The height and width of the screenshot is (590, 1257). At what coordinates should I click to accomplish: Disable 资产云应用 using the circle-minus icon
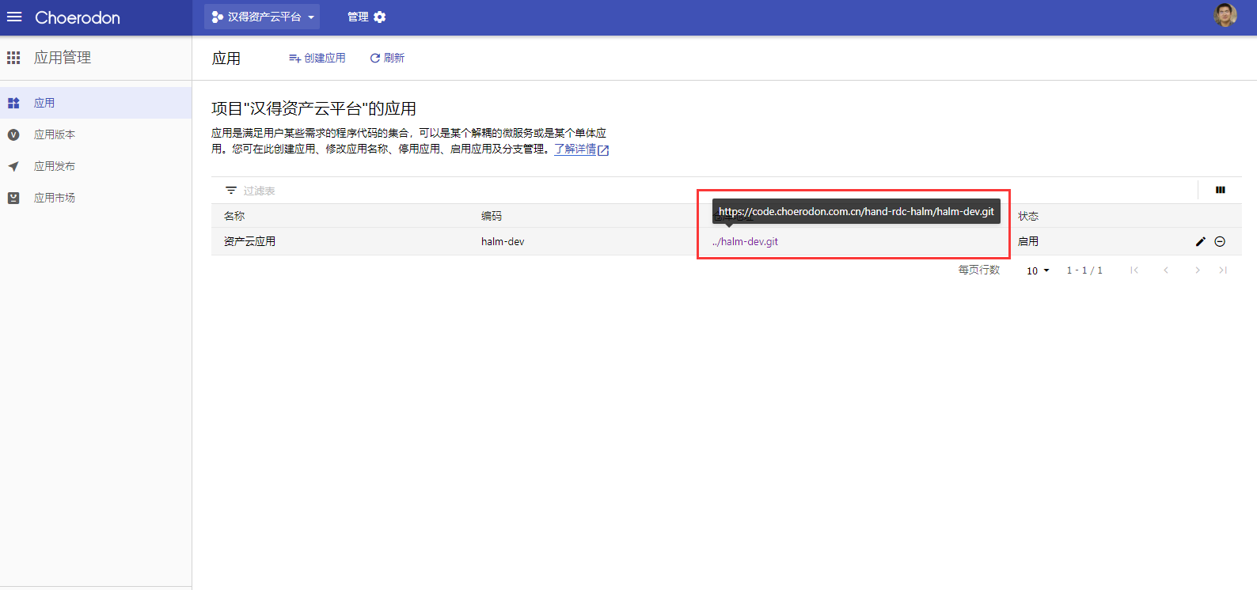(1220, 241)
